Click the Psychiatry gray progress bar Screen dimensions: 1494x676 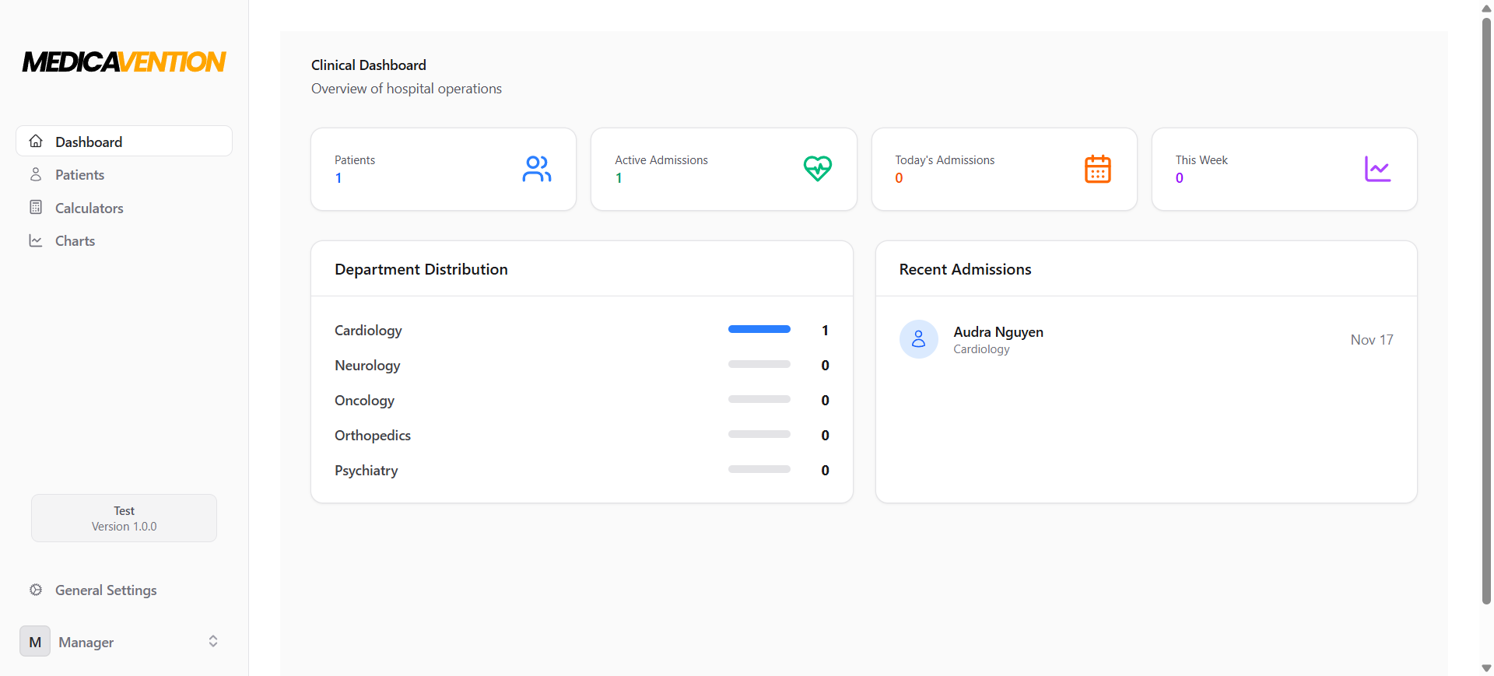click(x=759, y=469)
